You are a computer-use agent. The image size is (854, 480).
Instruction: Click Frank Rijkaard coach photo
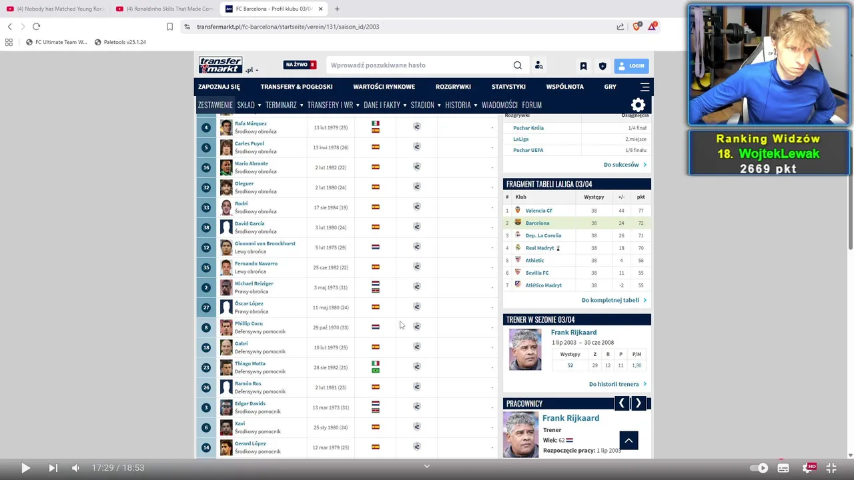pos(525,350)
